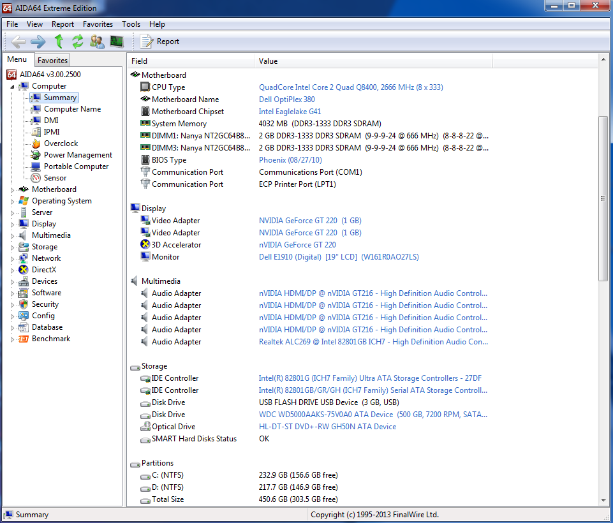The width and height of the screenshot is (613, 523).
Task: Launch the system monitor graph icon
Action: [x=117, y=41]
